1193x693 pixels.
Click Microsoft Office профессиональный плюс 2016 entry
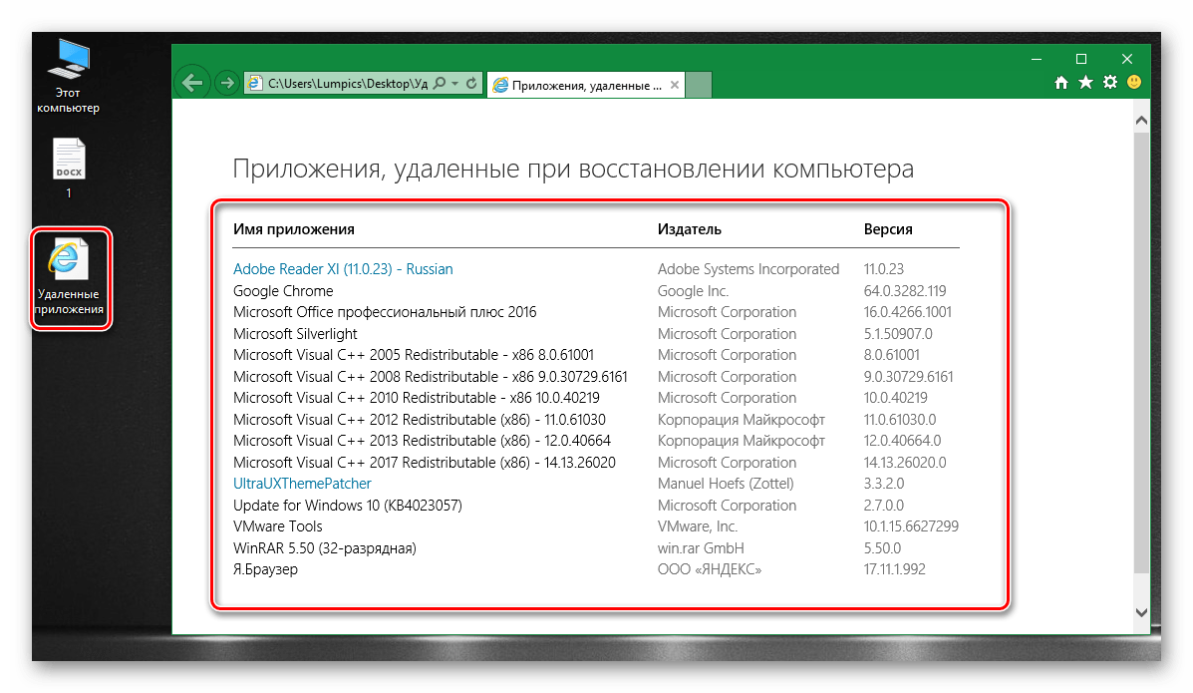tap(385, 312)
